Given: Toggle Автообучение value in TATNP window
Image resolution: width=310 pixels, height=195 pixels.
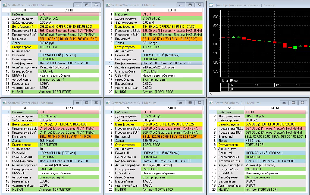Looking at the screenshot, I should point(275,177).
